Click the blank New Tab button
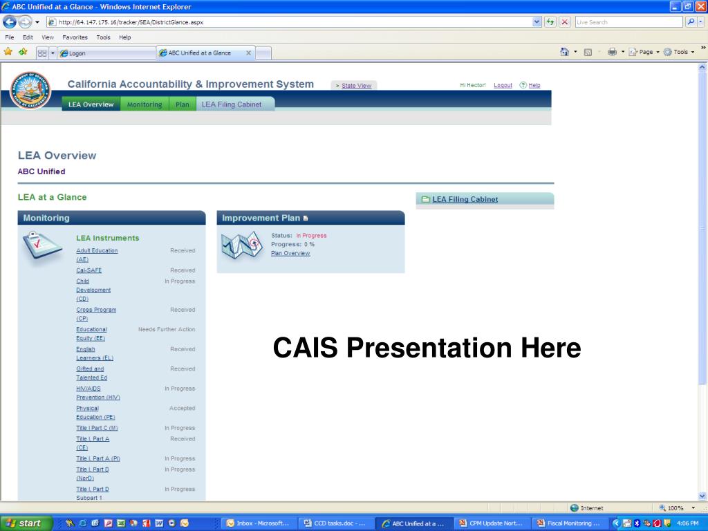This screenshot has width=708, height=531. pos(263,53)
